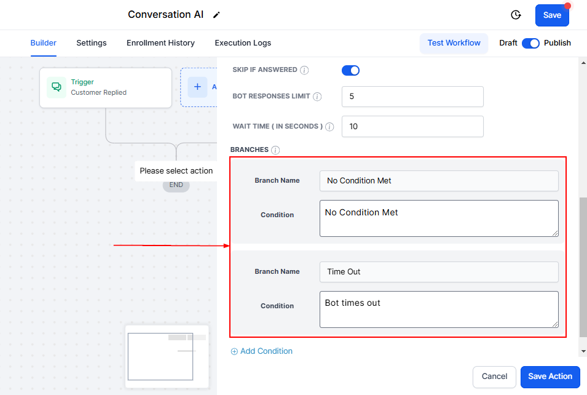
Task: Click the END node
Action: (x=176, y=185)
